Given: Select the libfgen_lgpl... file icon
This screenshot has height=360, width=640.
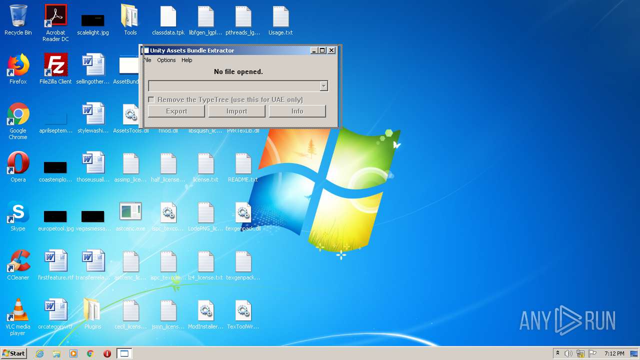Looking at the screenshot, I should coord(205,20).
